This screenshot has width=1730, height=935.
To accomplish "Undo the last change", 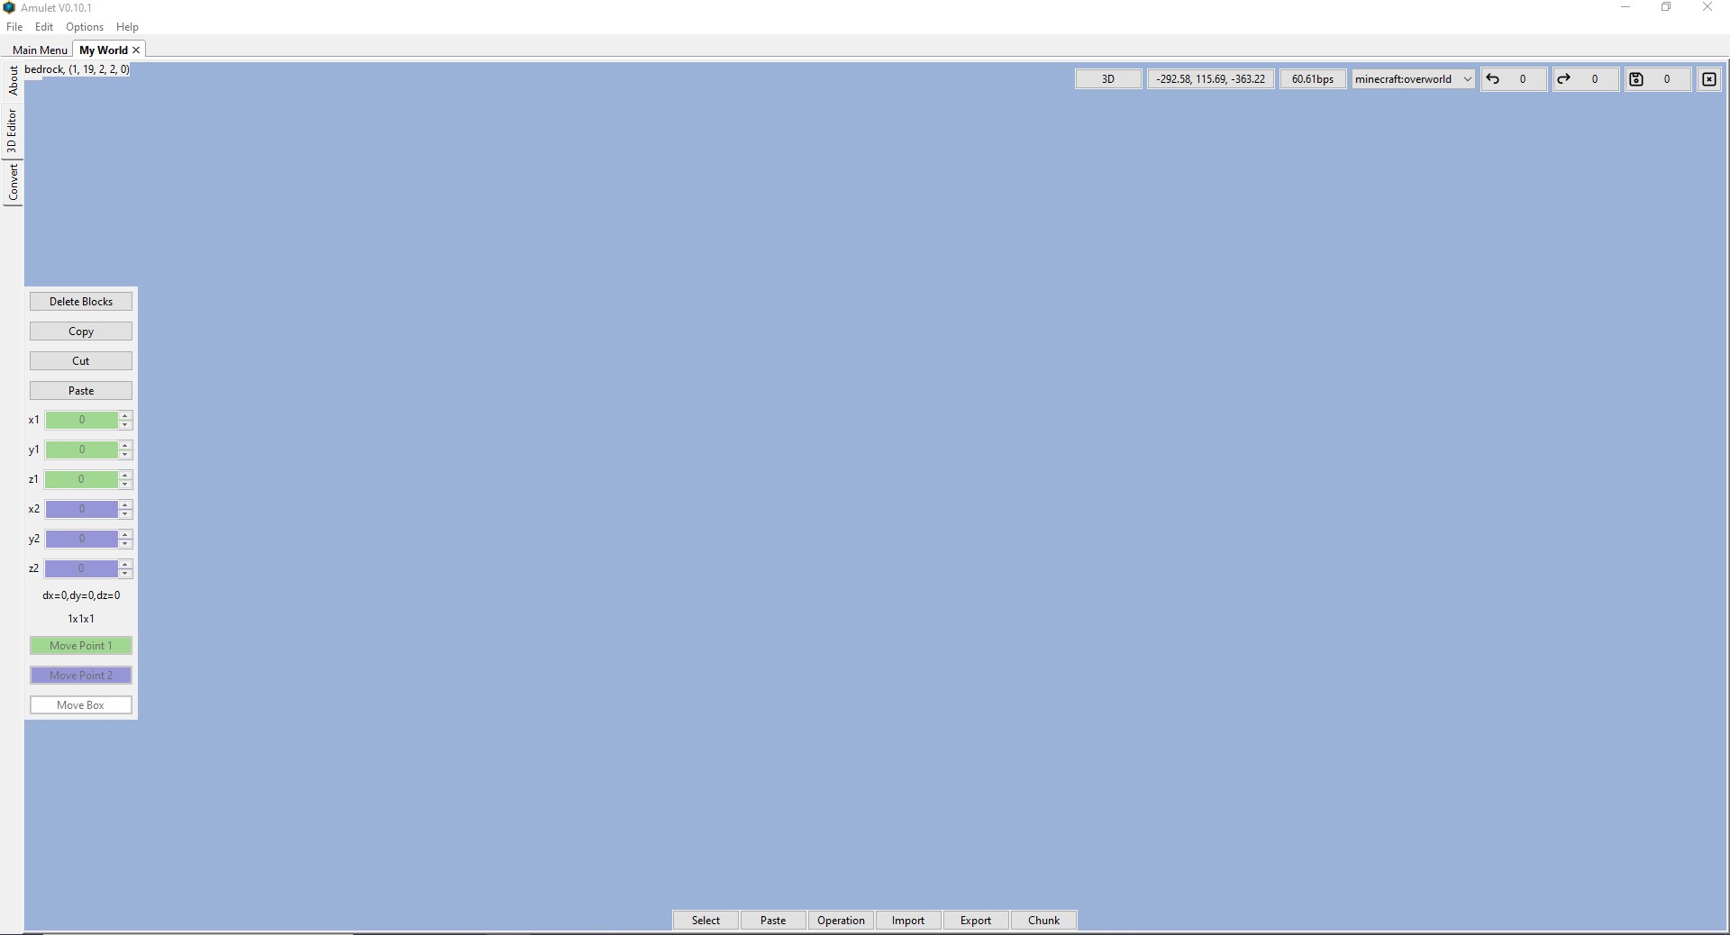I will 1494,79.
